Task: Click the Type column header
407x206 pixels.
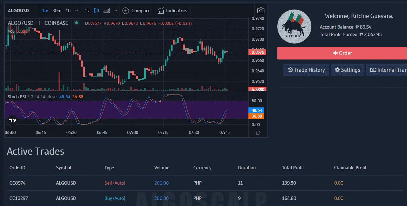Action: (109, 168)
